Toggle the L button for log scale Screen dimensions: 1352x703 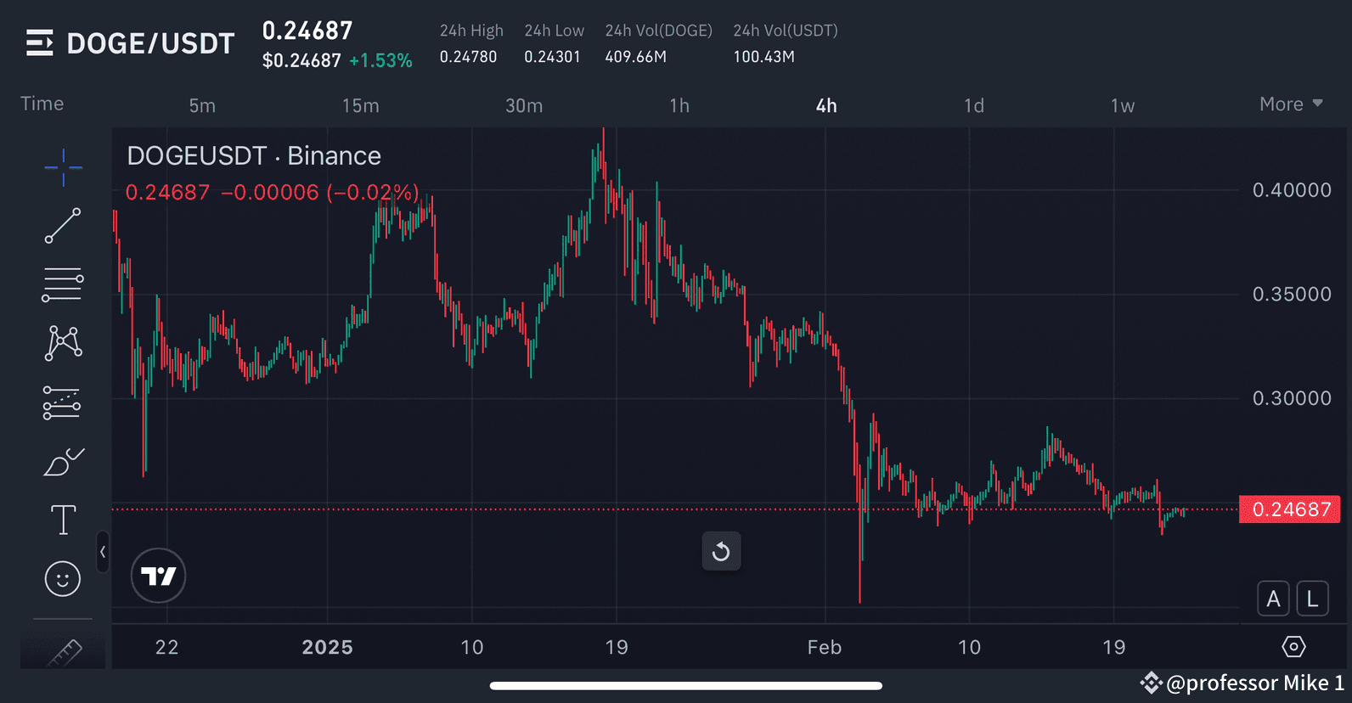(1312, 598)
